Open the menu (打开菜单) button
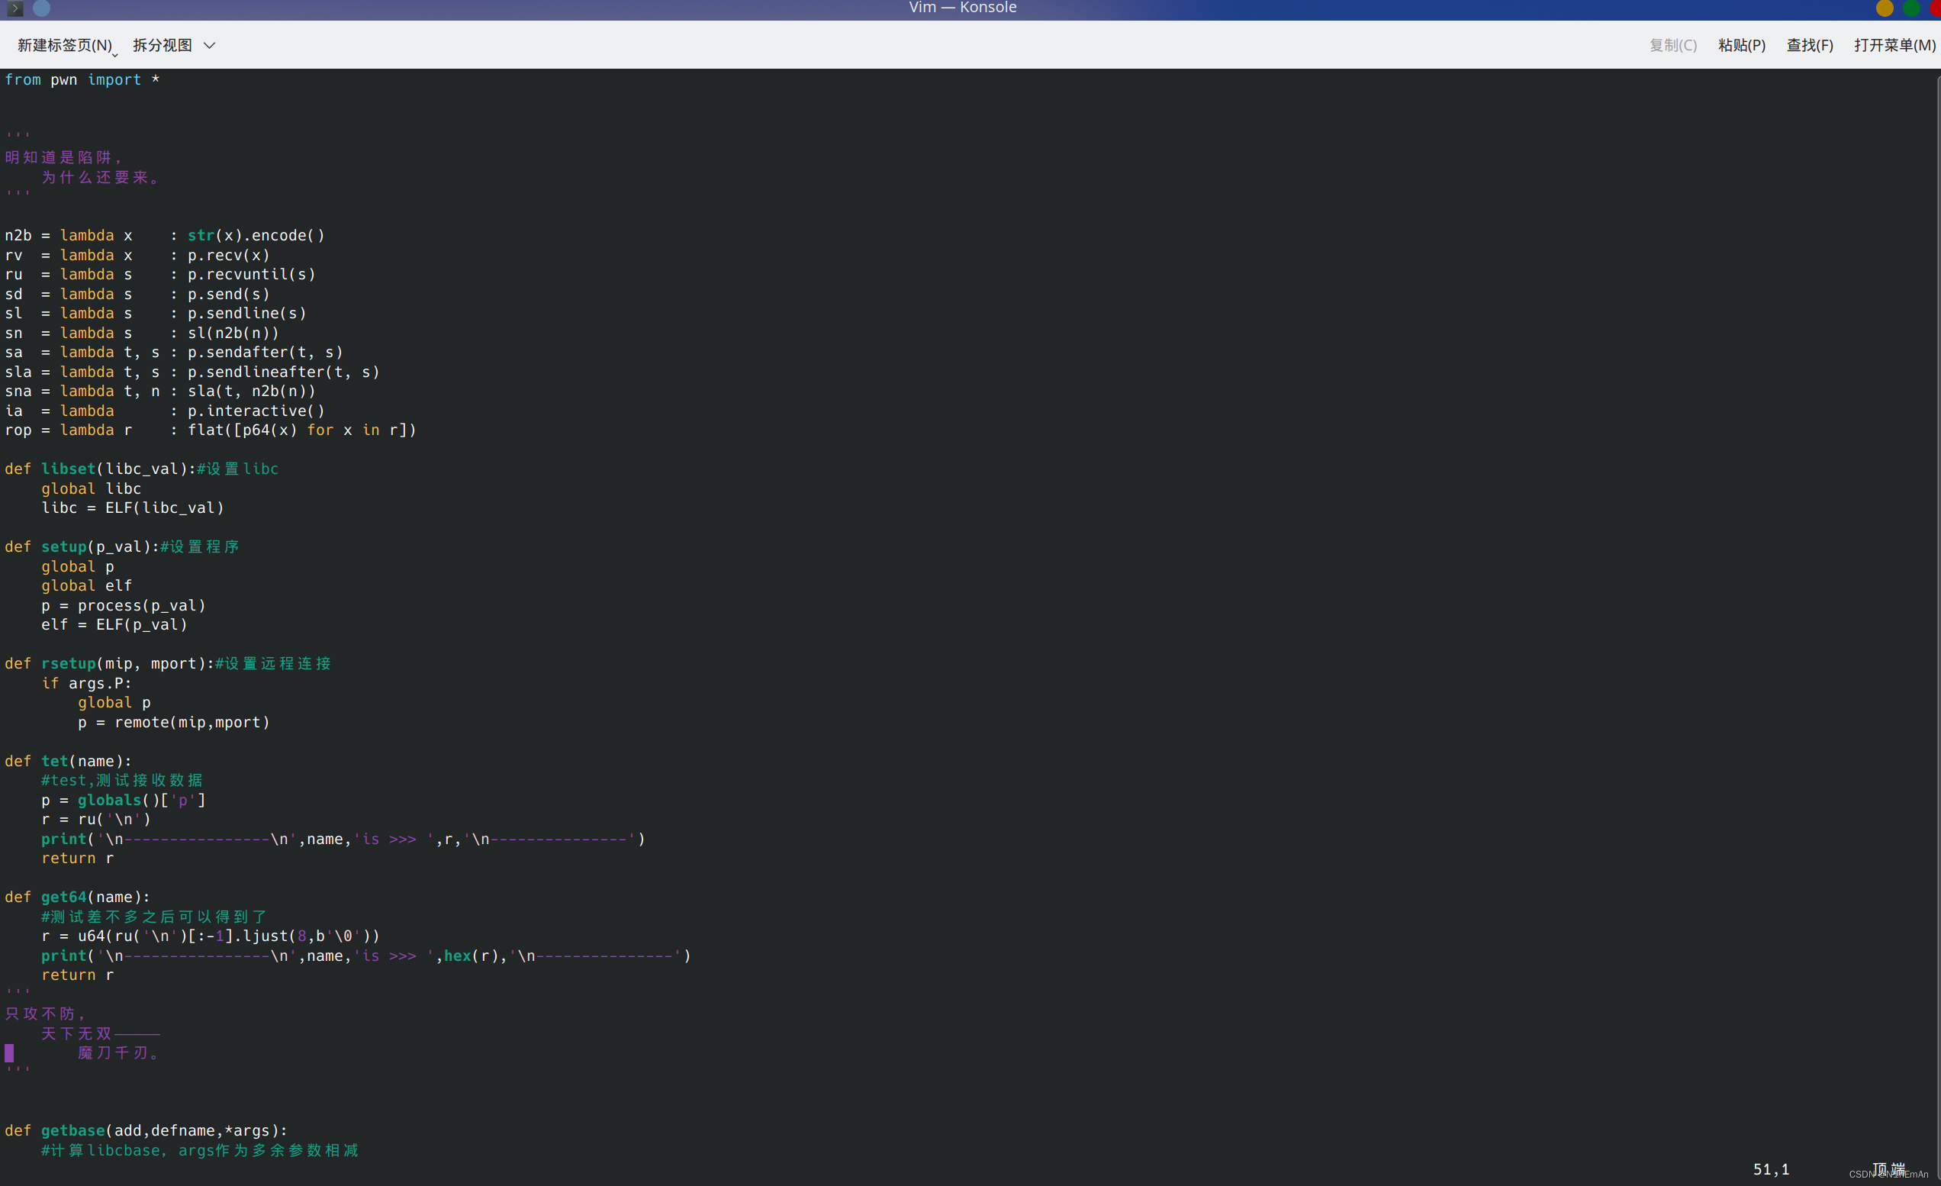Viewport: 1941px width, 1186px height. pos(1894,46)
